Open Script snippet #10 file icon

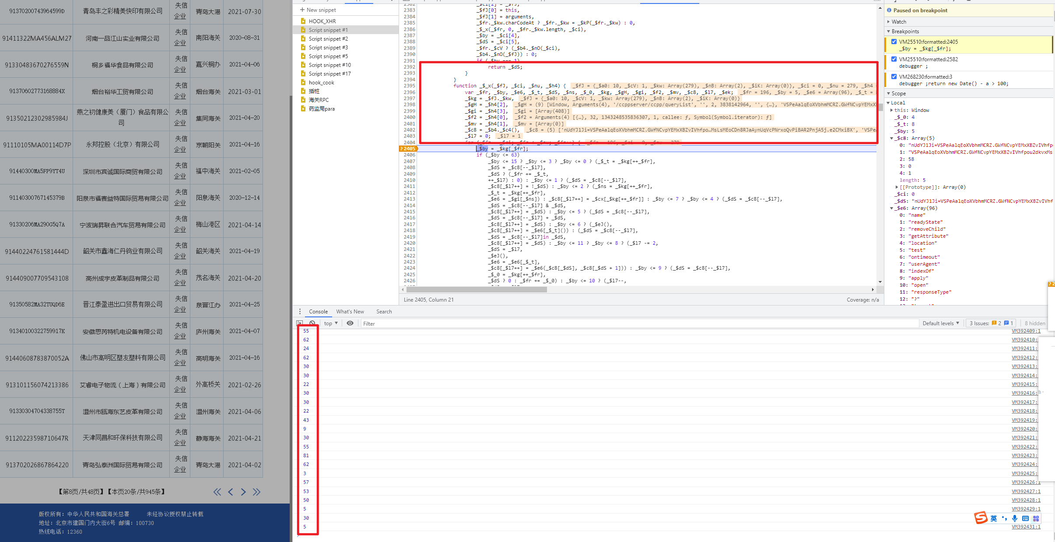(x=303, y=65)
